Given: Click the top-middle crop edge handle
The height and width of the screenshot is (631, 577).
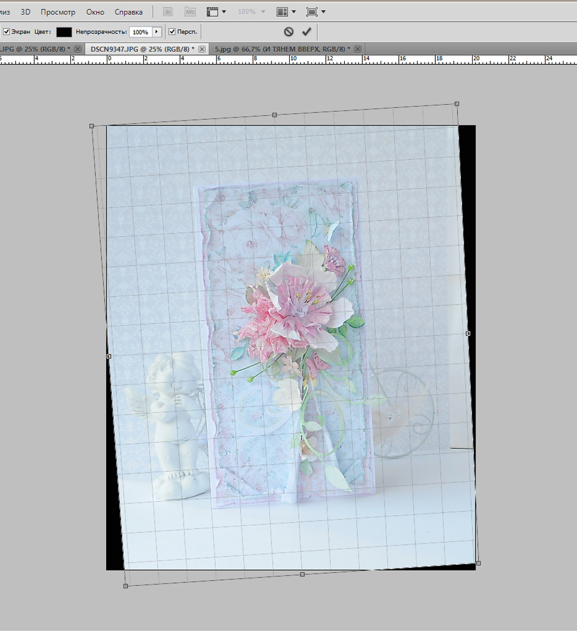Looking at the screenshot, I should click(274, 115).
